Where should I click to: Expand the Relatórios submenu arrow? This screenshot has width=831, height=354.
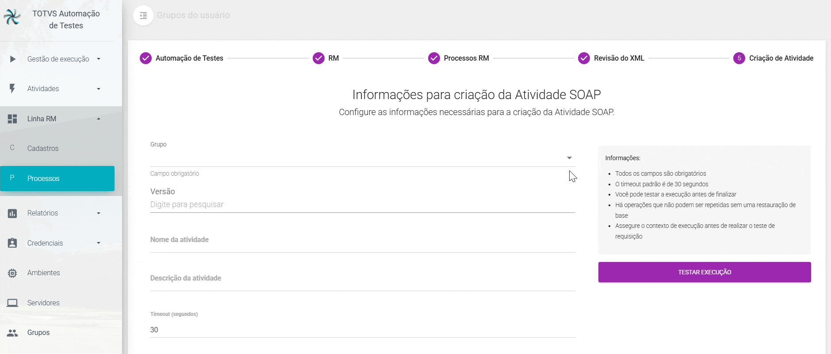tap(99, 213)
